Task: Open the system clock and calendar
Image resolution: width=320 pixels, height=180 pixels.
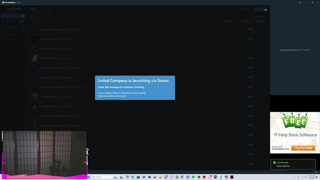Action: point(311,177)
